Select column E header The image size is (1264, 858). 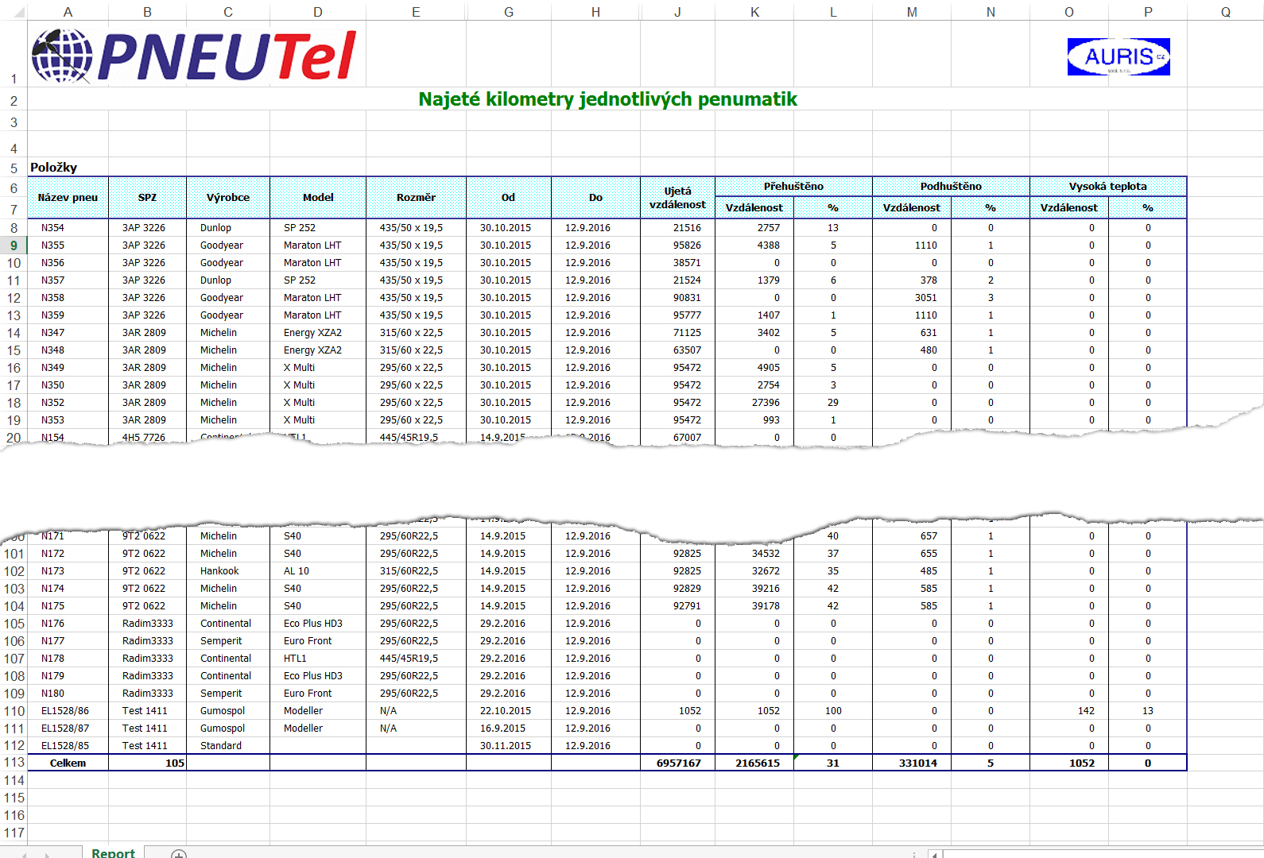click(416, 12)
